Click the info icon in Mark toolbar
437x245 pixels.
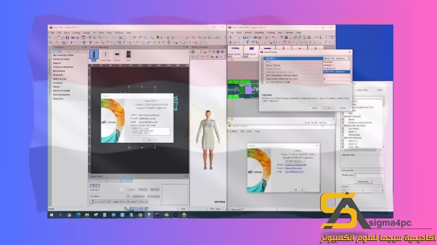pos(305,37)
